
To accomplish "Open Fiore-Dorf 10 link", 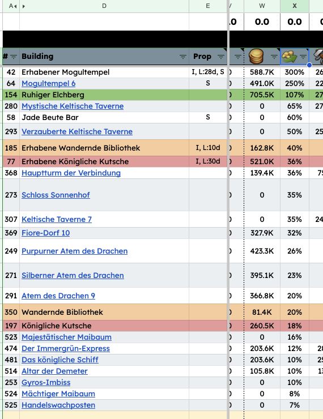I will tap(46, 233).
